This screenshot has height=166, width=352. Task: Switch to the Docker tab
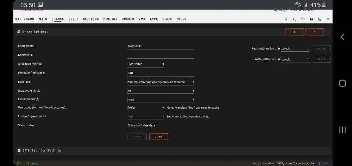click(128, 19)
